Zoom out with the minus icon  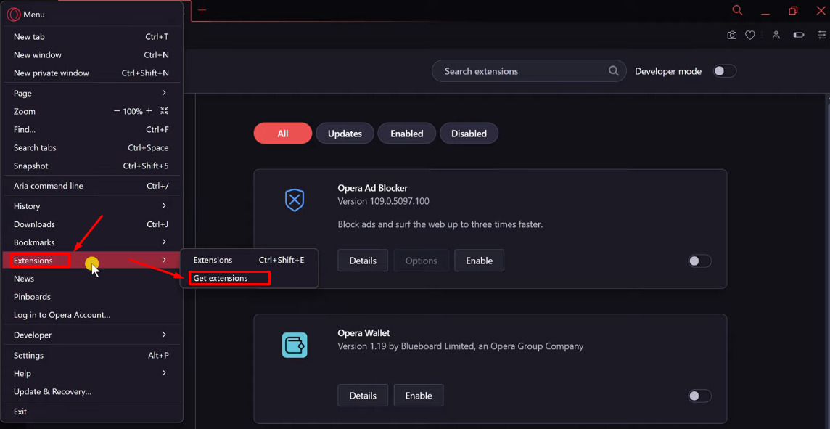pos(117,110)
